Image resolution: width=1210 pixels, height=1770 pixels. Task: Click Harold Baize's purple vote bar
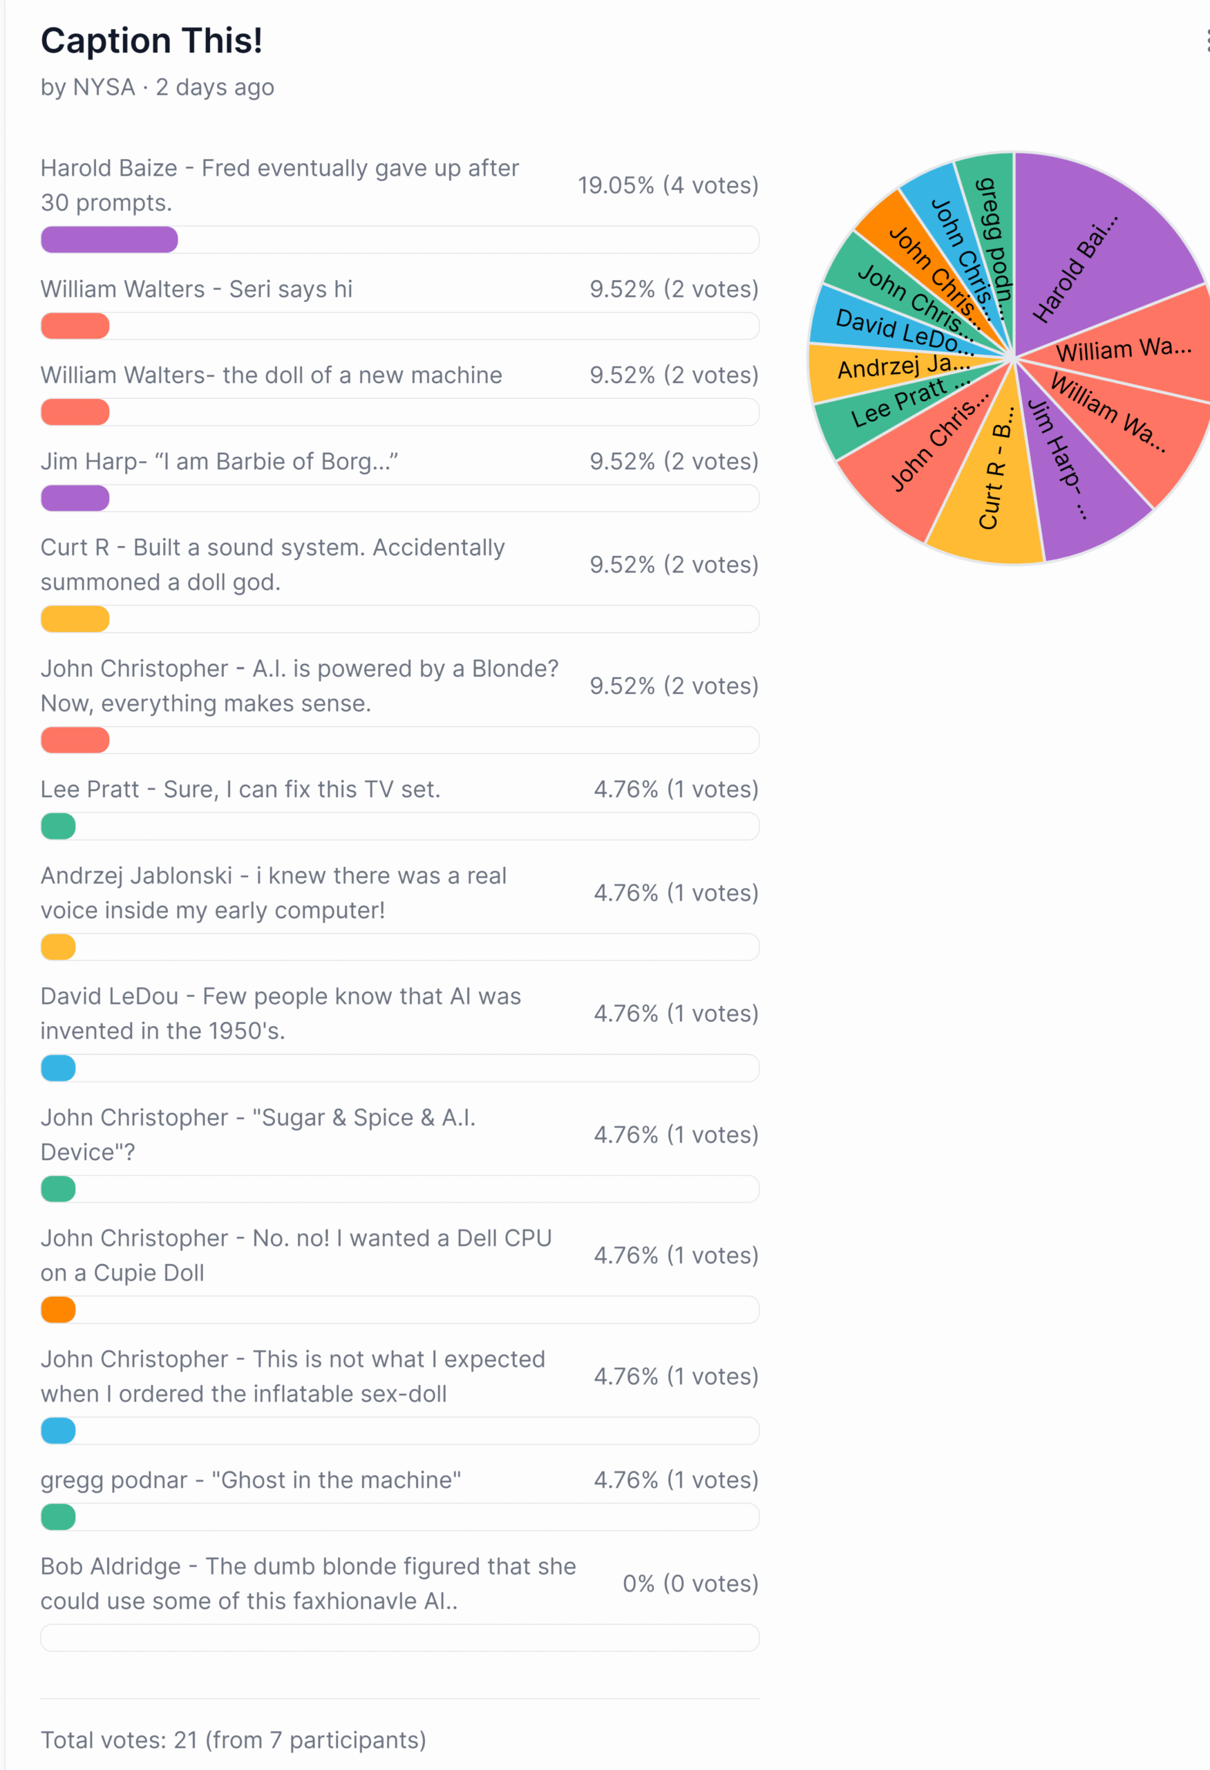pyautogui.click(x=108, y=240)
